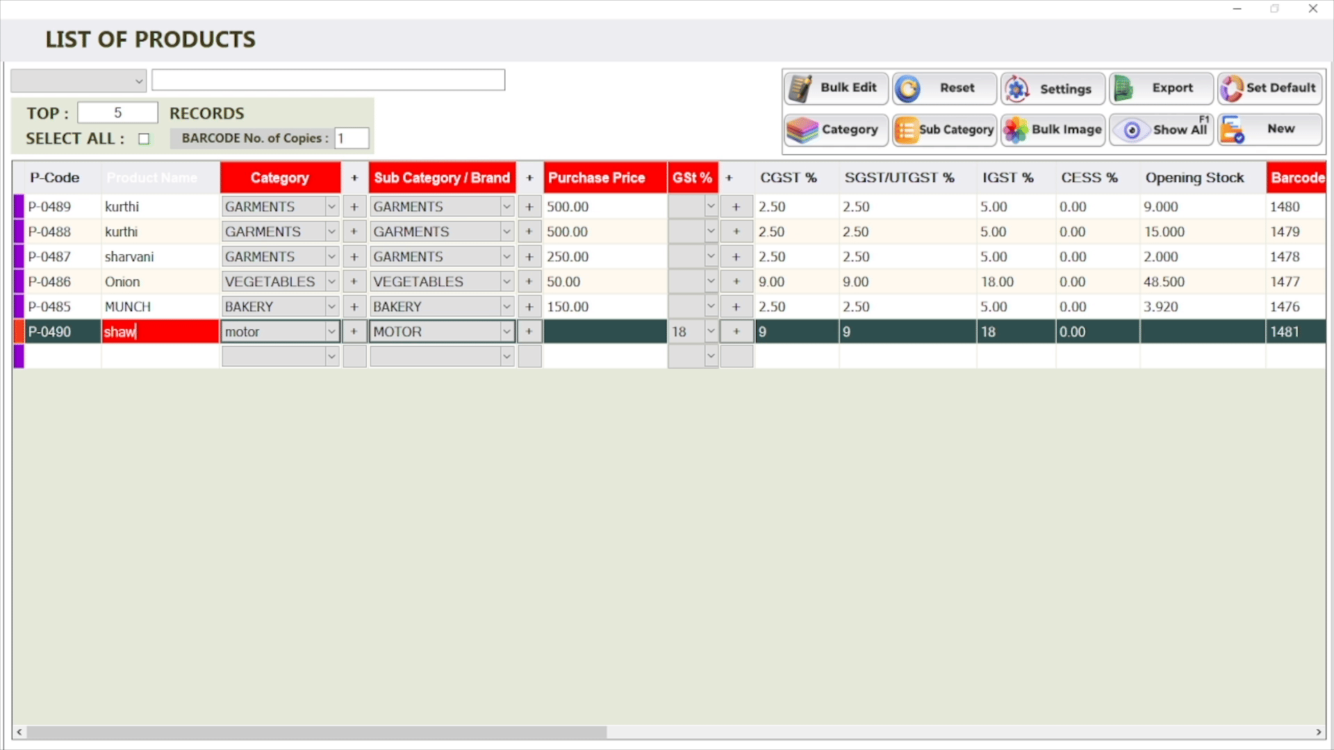Toggle the SELECT ALL checkbox
Screen dimensions: 1334x750
(x=144, y=139)
